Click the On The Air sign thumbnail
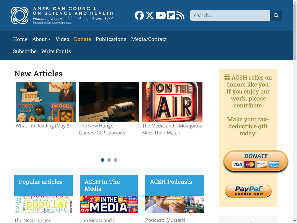Image resolution: width=297 pixels, height=223 pixels. 172,102
